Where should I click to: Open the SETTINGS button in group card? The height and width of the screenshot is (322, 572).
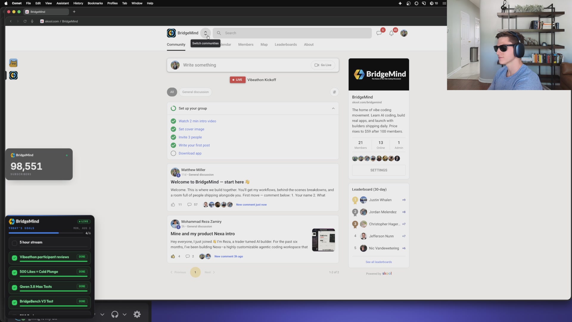click(379, 170)
